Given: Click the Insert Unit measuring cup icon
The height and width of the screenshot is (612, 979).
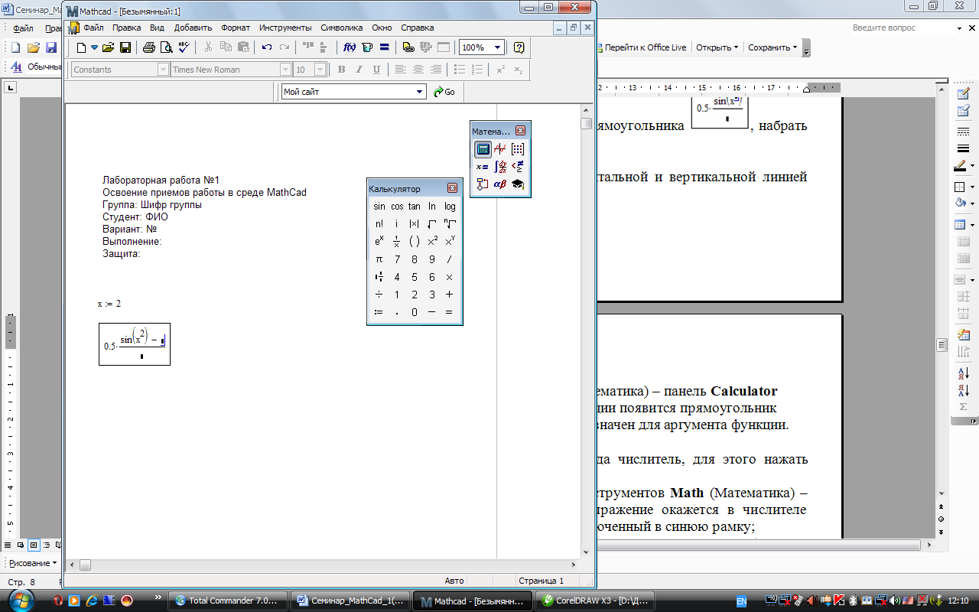Looking at the screenshot, I should point(367,47).
